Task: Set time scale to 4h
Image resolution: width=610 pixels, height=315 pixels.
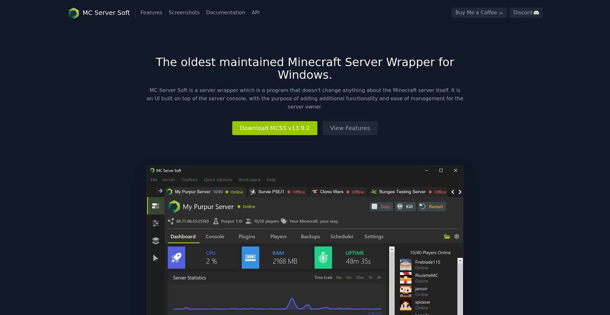Action: point(379,278)
